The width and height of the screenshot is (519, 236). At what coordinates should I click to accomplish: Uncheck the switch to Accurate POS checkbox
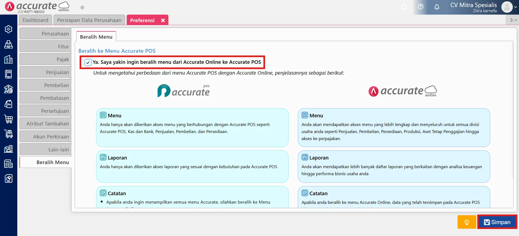pyautogui.click(x=88, y=62)
